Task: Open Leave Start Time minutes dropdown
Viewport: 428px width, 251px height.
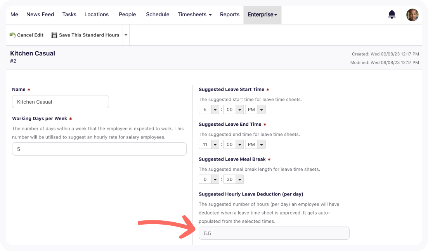Action: [x=234, y=110]
